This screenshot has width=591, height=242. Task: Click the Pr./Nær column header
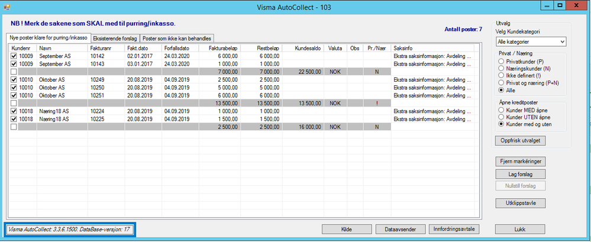point(376,49)
